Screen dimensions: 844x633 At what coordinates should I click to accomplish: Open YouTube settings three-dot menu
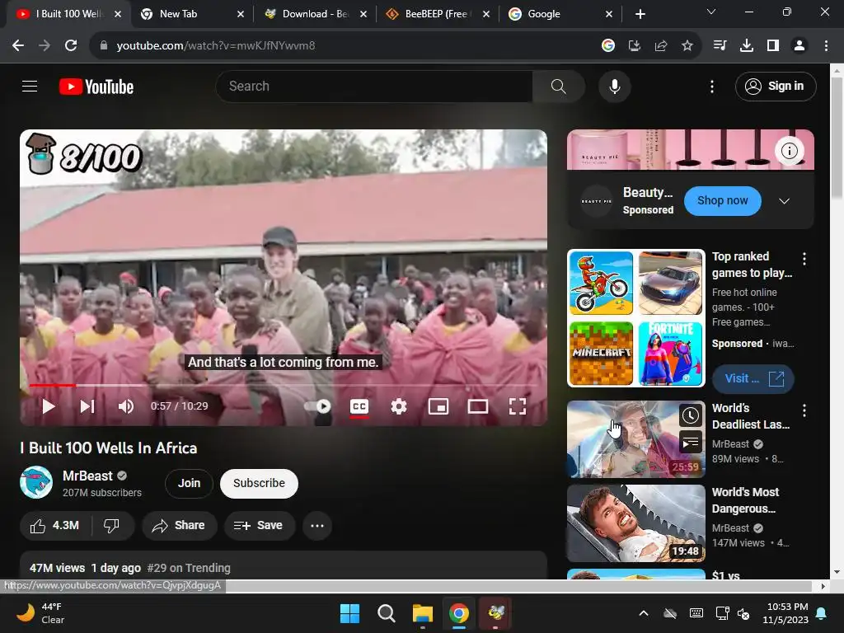(711, 86)
